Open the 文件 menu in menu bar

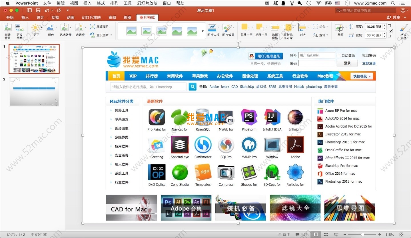47,3
